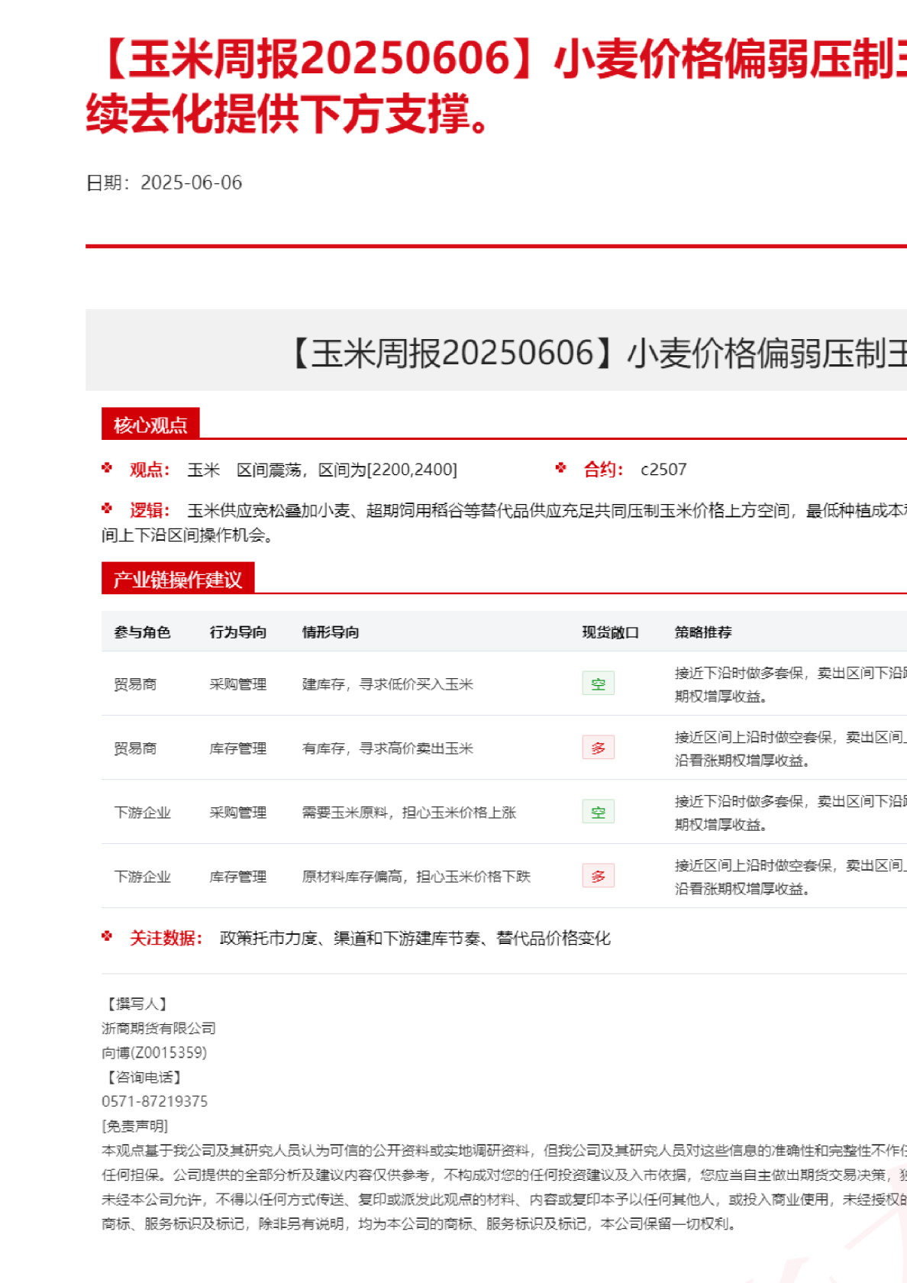Click the 情形导向 column header

click(x=331, y=632)
